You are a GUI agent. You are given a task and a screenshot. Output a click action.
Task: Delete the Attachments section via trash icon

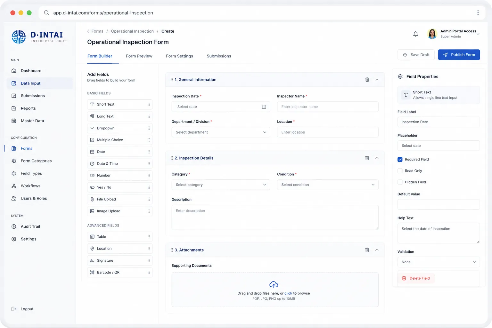click(x=367, y=250)
